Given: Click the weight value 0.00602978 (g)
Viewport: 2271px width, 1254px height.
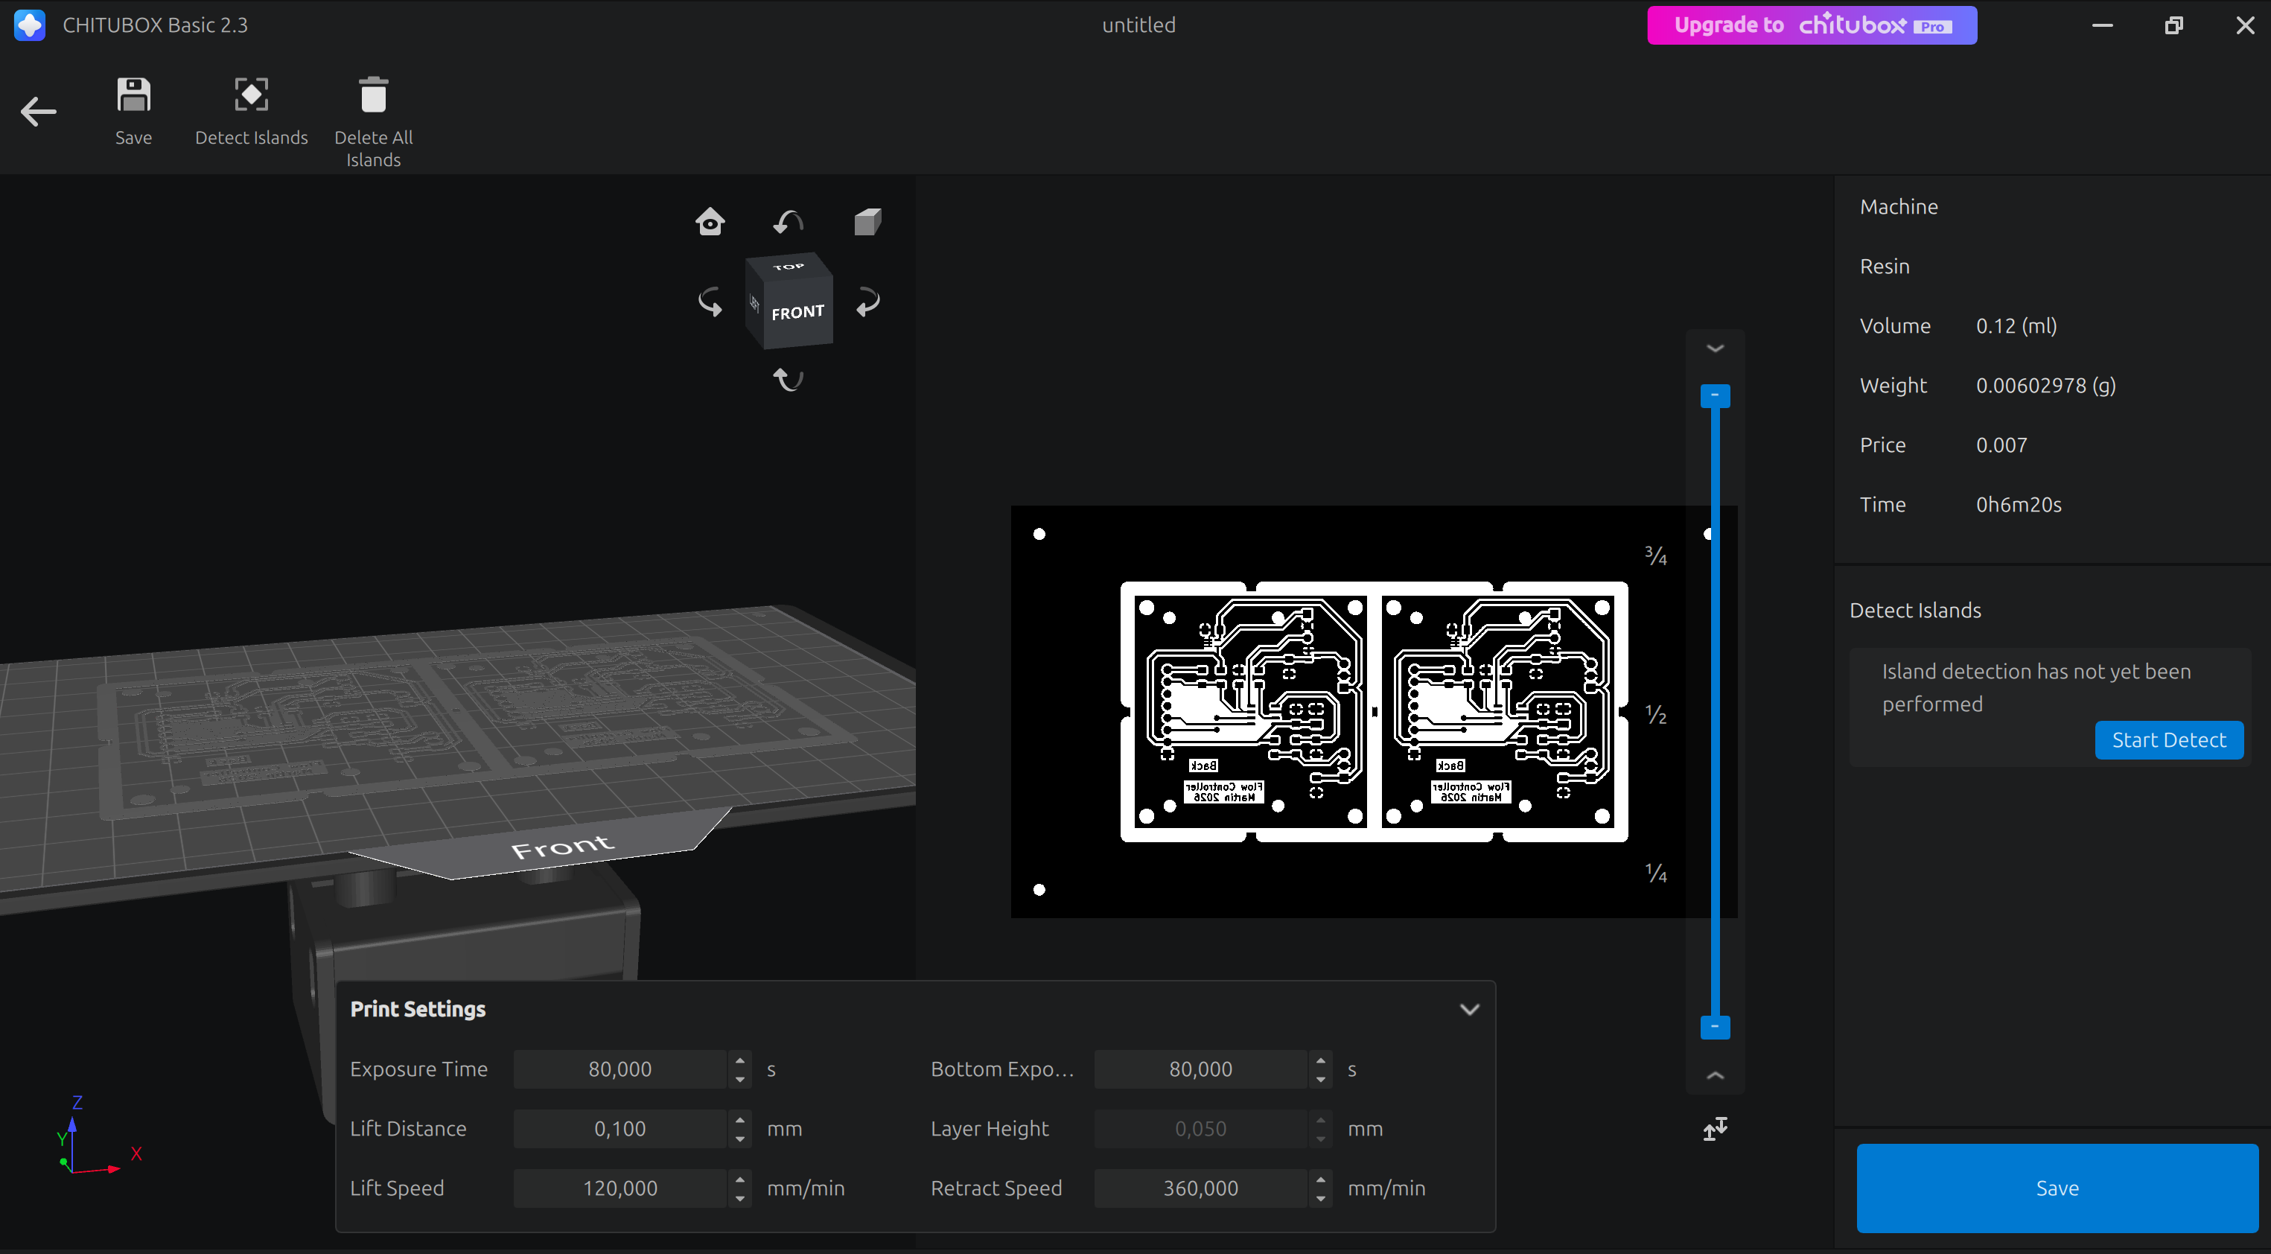Looking at the screenshot, I should [2045, 386].
